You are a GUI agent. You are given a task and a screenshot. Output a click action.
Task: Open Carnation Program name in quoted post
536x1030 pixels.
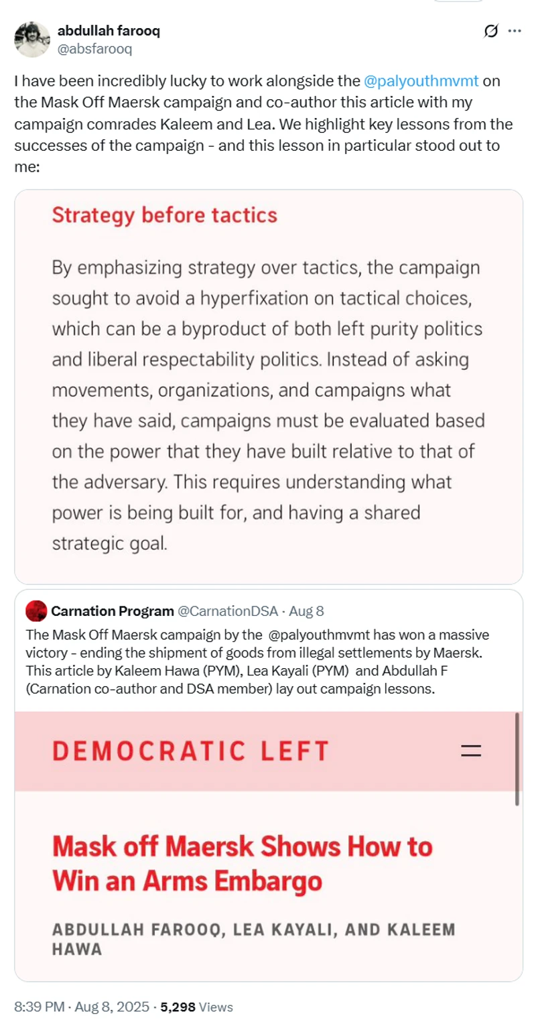(x=111, y=610)
